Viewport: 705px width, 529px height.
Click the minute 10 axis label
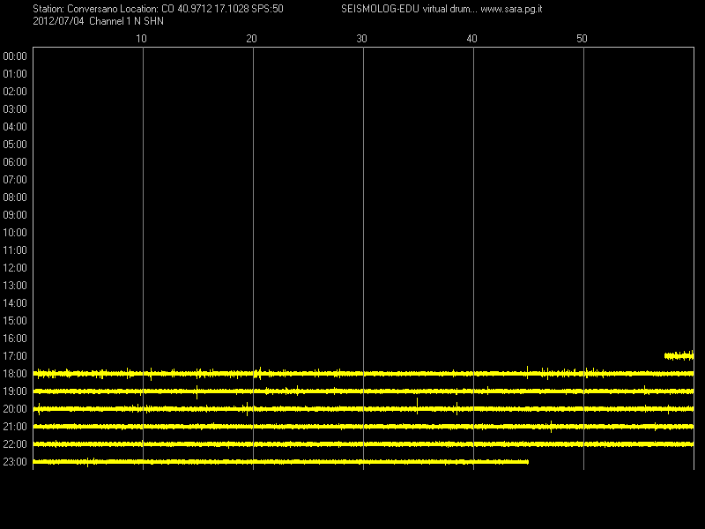point(141,39)
